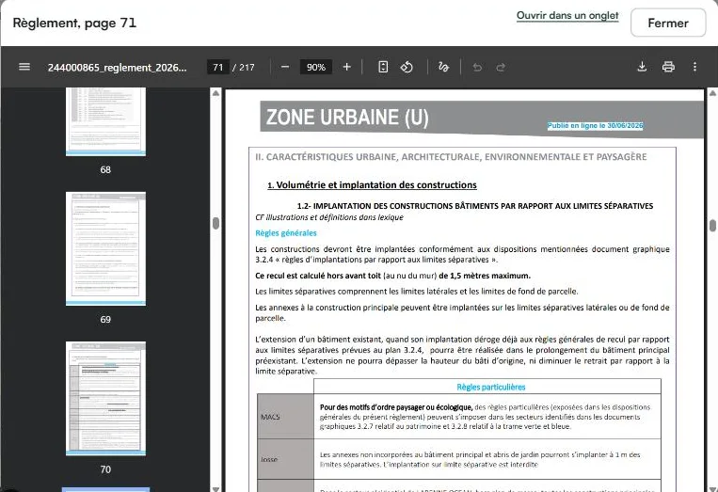The width and height of the screenshot is (718, 492).
Task: Zoom out with the minus icon
Action: point(285,67)
